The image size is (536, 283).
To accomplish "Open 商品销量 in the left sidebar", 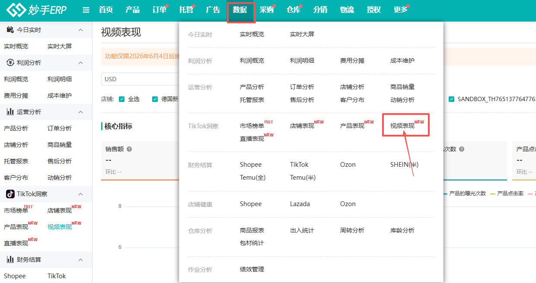I will pyautogui.click(x=60, y=145).
